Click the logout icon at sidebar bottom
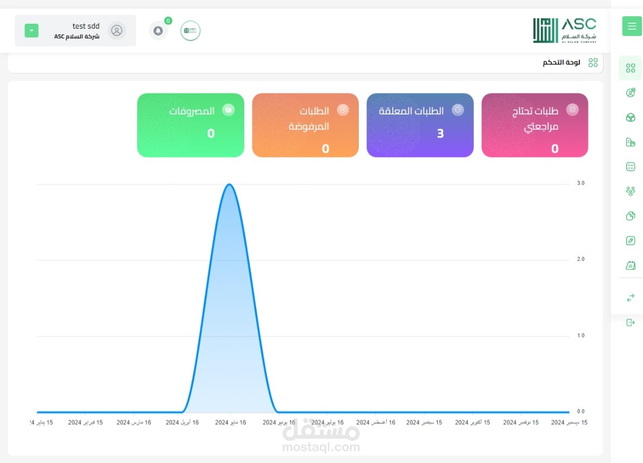 coord(630,323)
